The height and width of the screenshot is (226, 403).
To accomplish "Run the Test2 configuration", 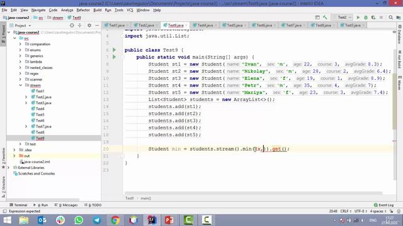I will pos(358,18).
